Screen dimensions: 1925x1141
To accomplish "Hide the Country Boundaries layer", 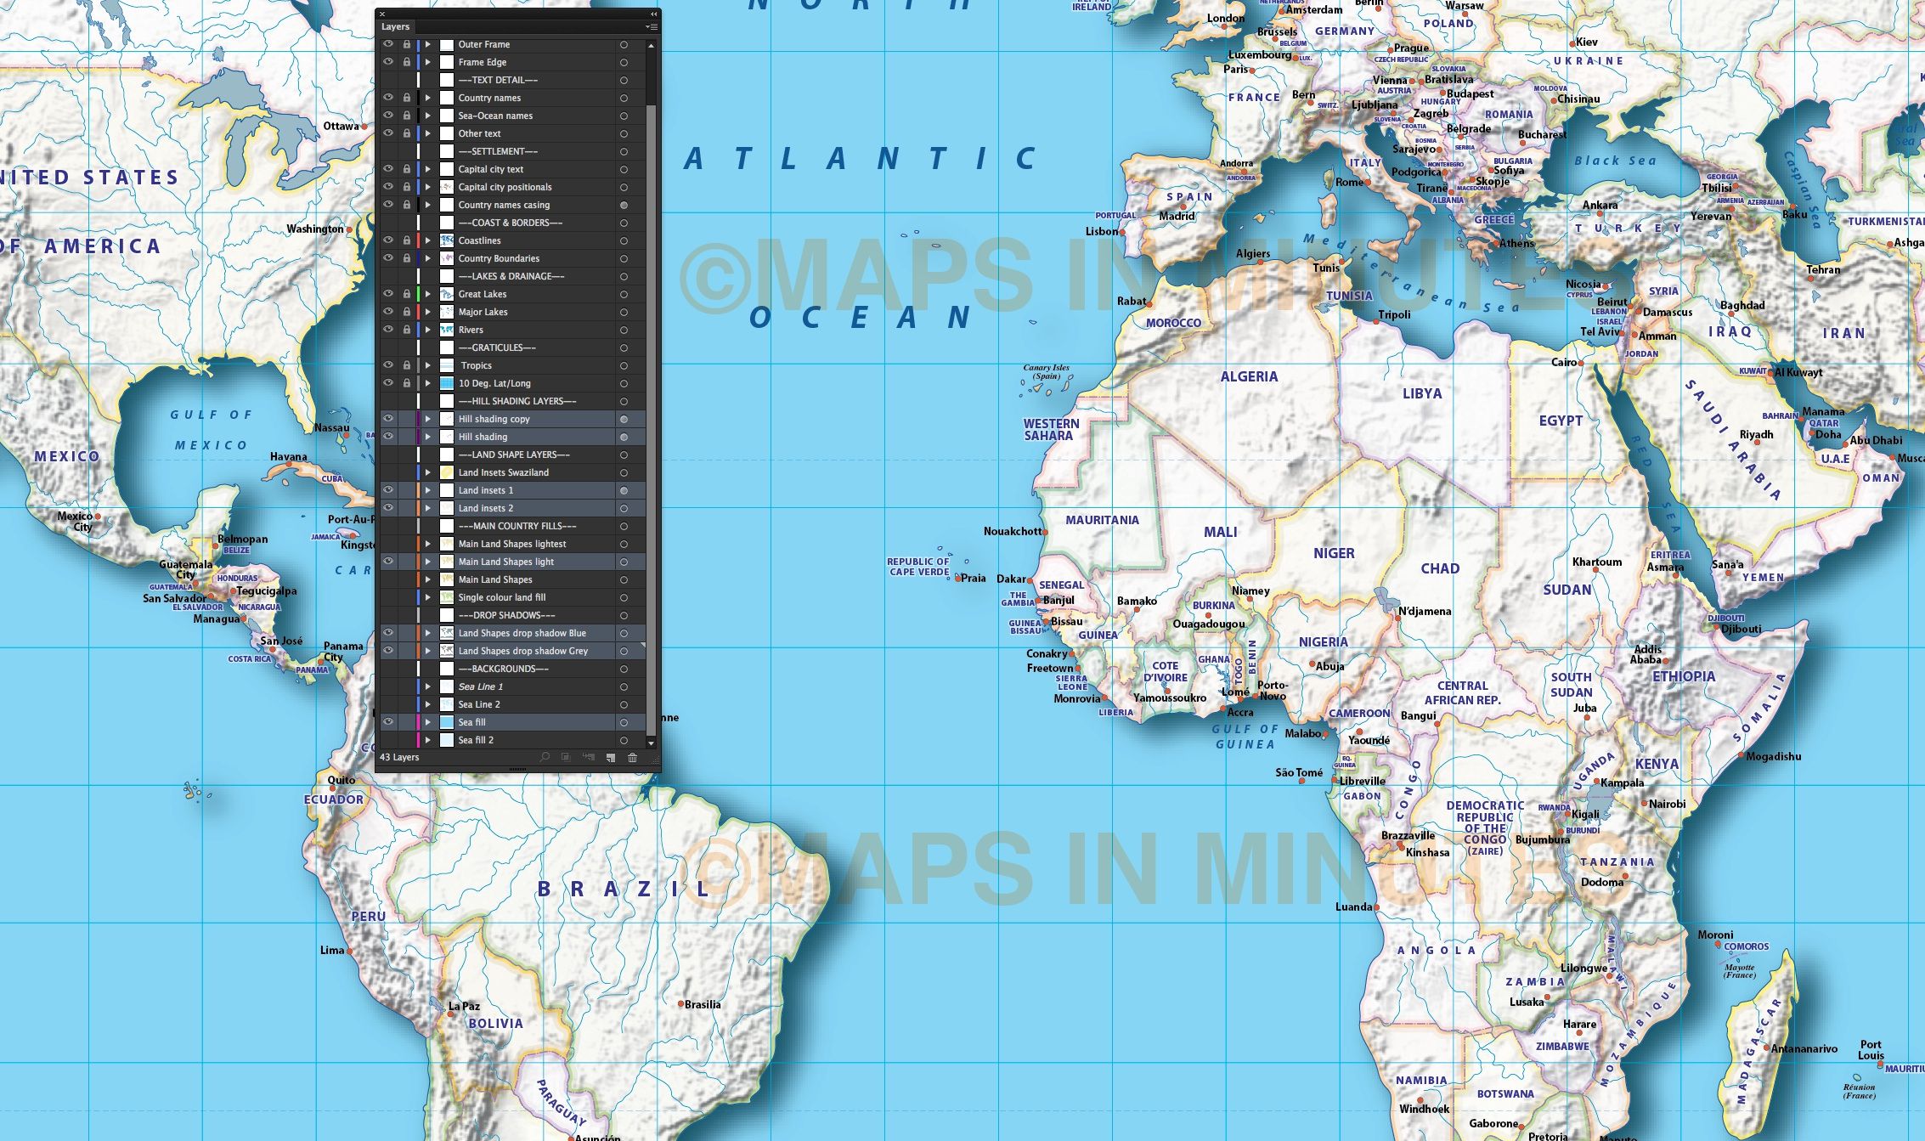I will click(387, 258).
